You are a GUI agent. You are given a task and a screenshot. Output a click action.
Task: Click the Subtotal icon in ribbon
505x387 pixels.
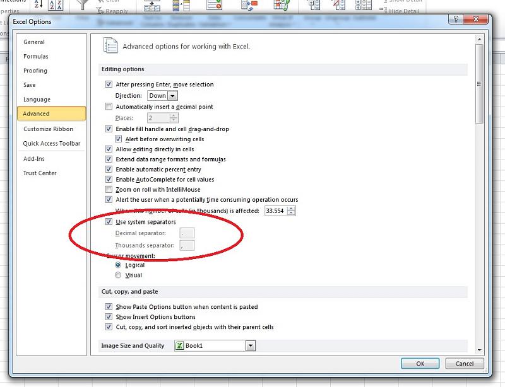[x=364, y=4]
